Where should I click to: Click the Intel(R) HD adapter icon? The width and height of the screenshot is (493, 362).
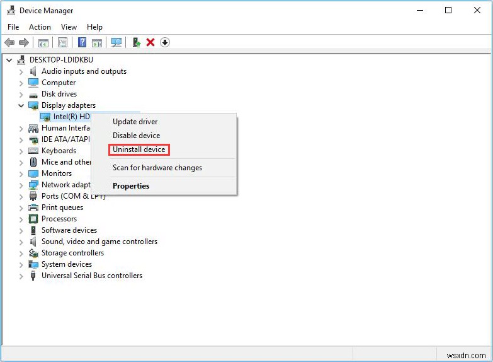pyautogui.click(x=45, y=117)
